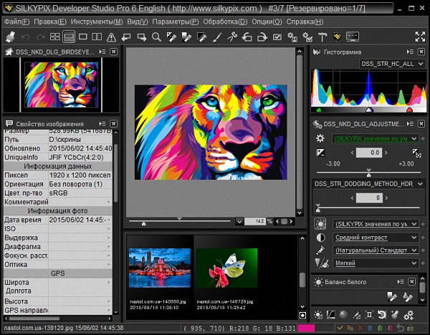The width and height of the screenshot is (430, 335).
Task: Rotate the image counterclockwise
Action: 247,37
